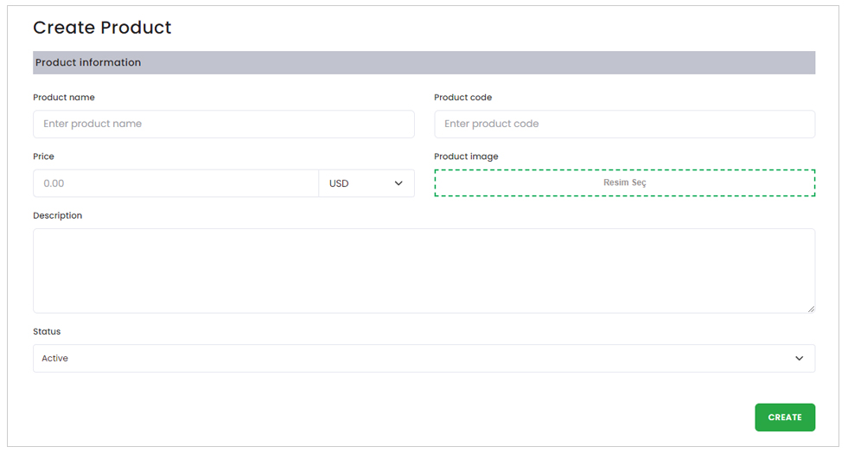This screenshot has width=848, height=466.
Task: Click the Create Product page heading
Action: 102,28
